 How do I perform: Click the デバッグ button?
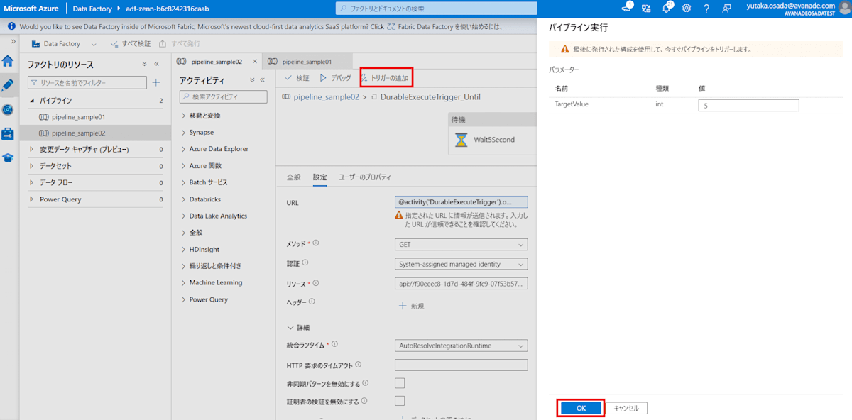[336, 78]
